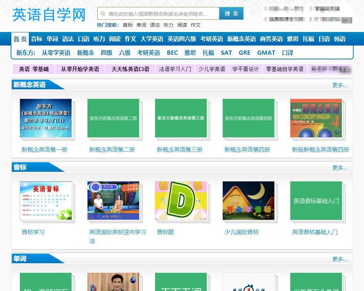
Task: Click the 零基础自学英语 tag
Action: [x=285, y=69]
